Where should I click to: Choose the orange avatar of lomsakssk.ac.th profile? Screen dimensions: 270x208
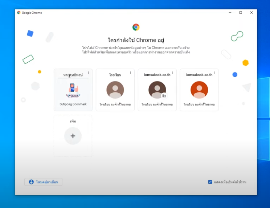point(199,90)
